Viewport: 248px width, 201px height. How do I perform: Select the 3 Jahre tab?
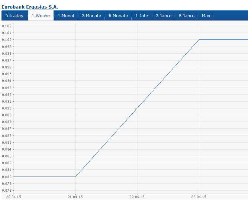(x=164, y=16)
